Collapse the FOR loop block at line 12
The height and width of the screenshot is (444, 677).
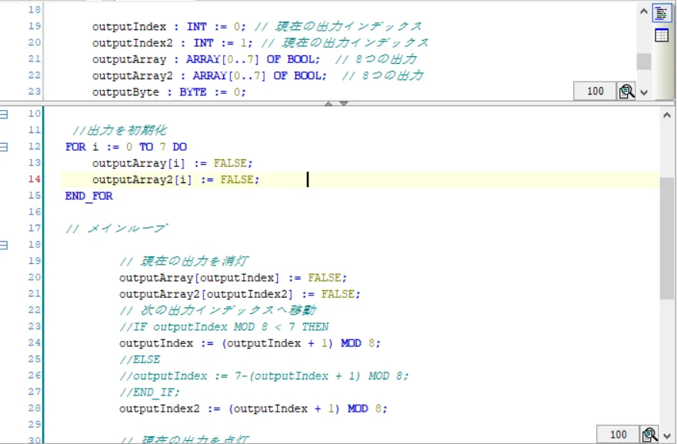click(x=4, y=146)
